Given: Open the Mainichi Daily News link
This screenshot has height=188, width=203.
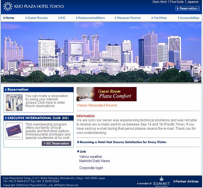Looking at the screenshot, I should tap(95, 161).
